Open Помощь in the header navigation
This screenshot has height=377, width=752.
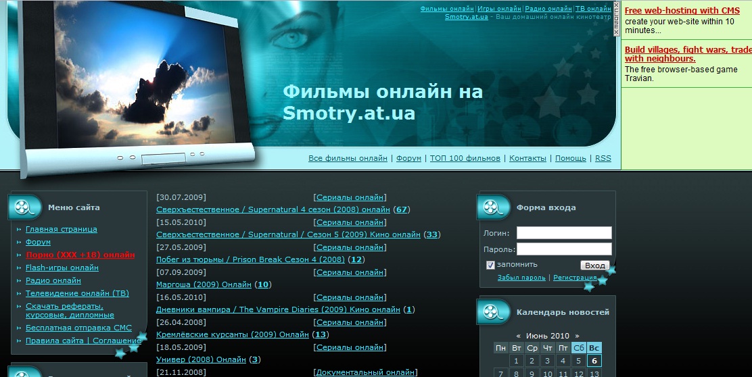[x=570, y=158]
